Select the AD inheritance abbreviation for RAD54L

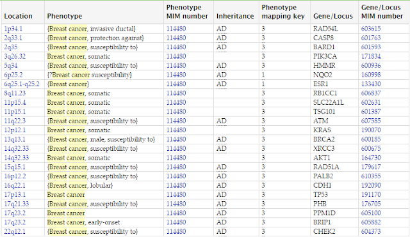(x=221, y=29)
